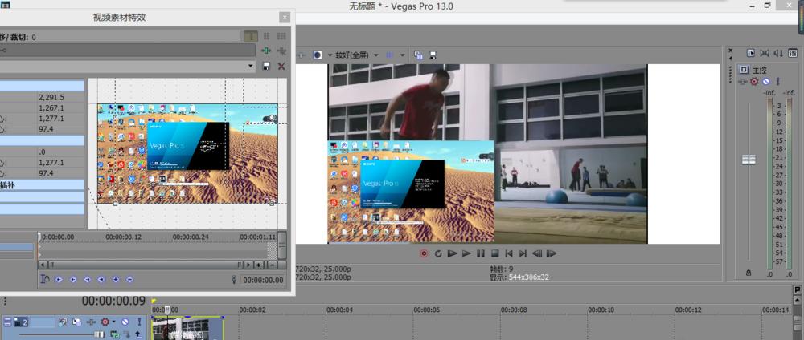Close the 视频素材特效 dialog

coord(284,18)
